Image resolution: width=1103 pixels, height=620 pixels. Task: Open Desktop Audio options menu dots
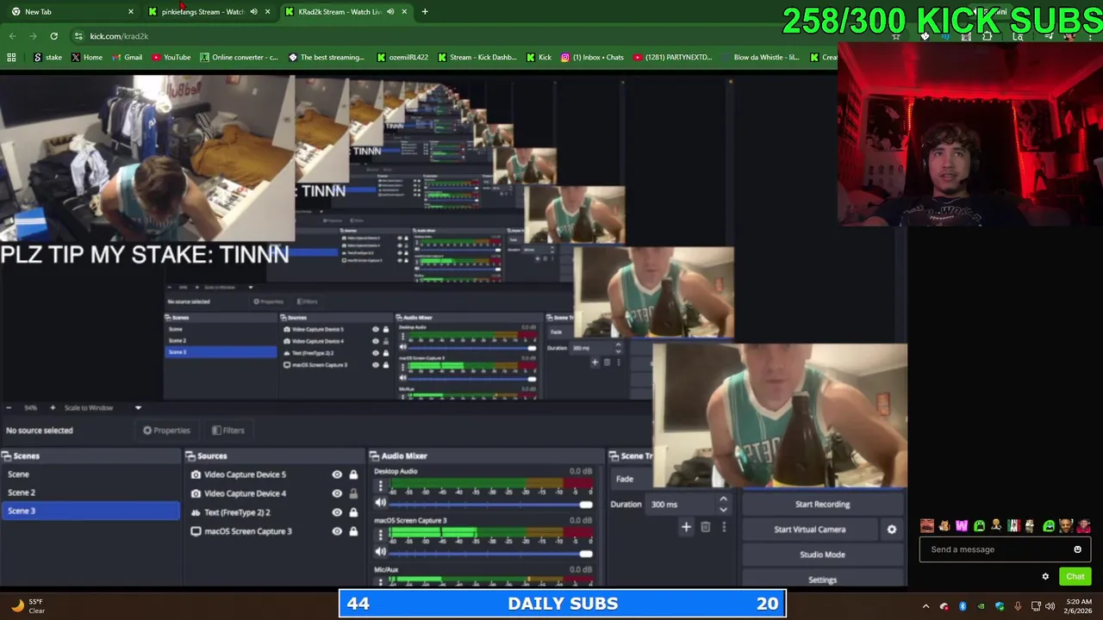pos(380,486)
